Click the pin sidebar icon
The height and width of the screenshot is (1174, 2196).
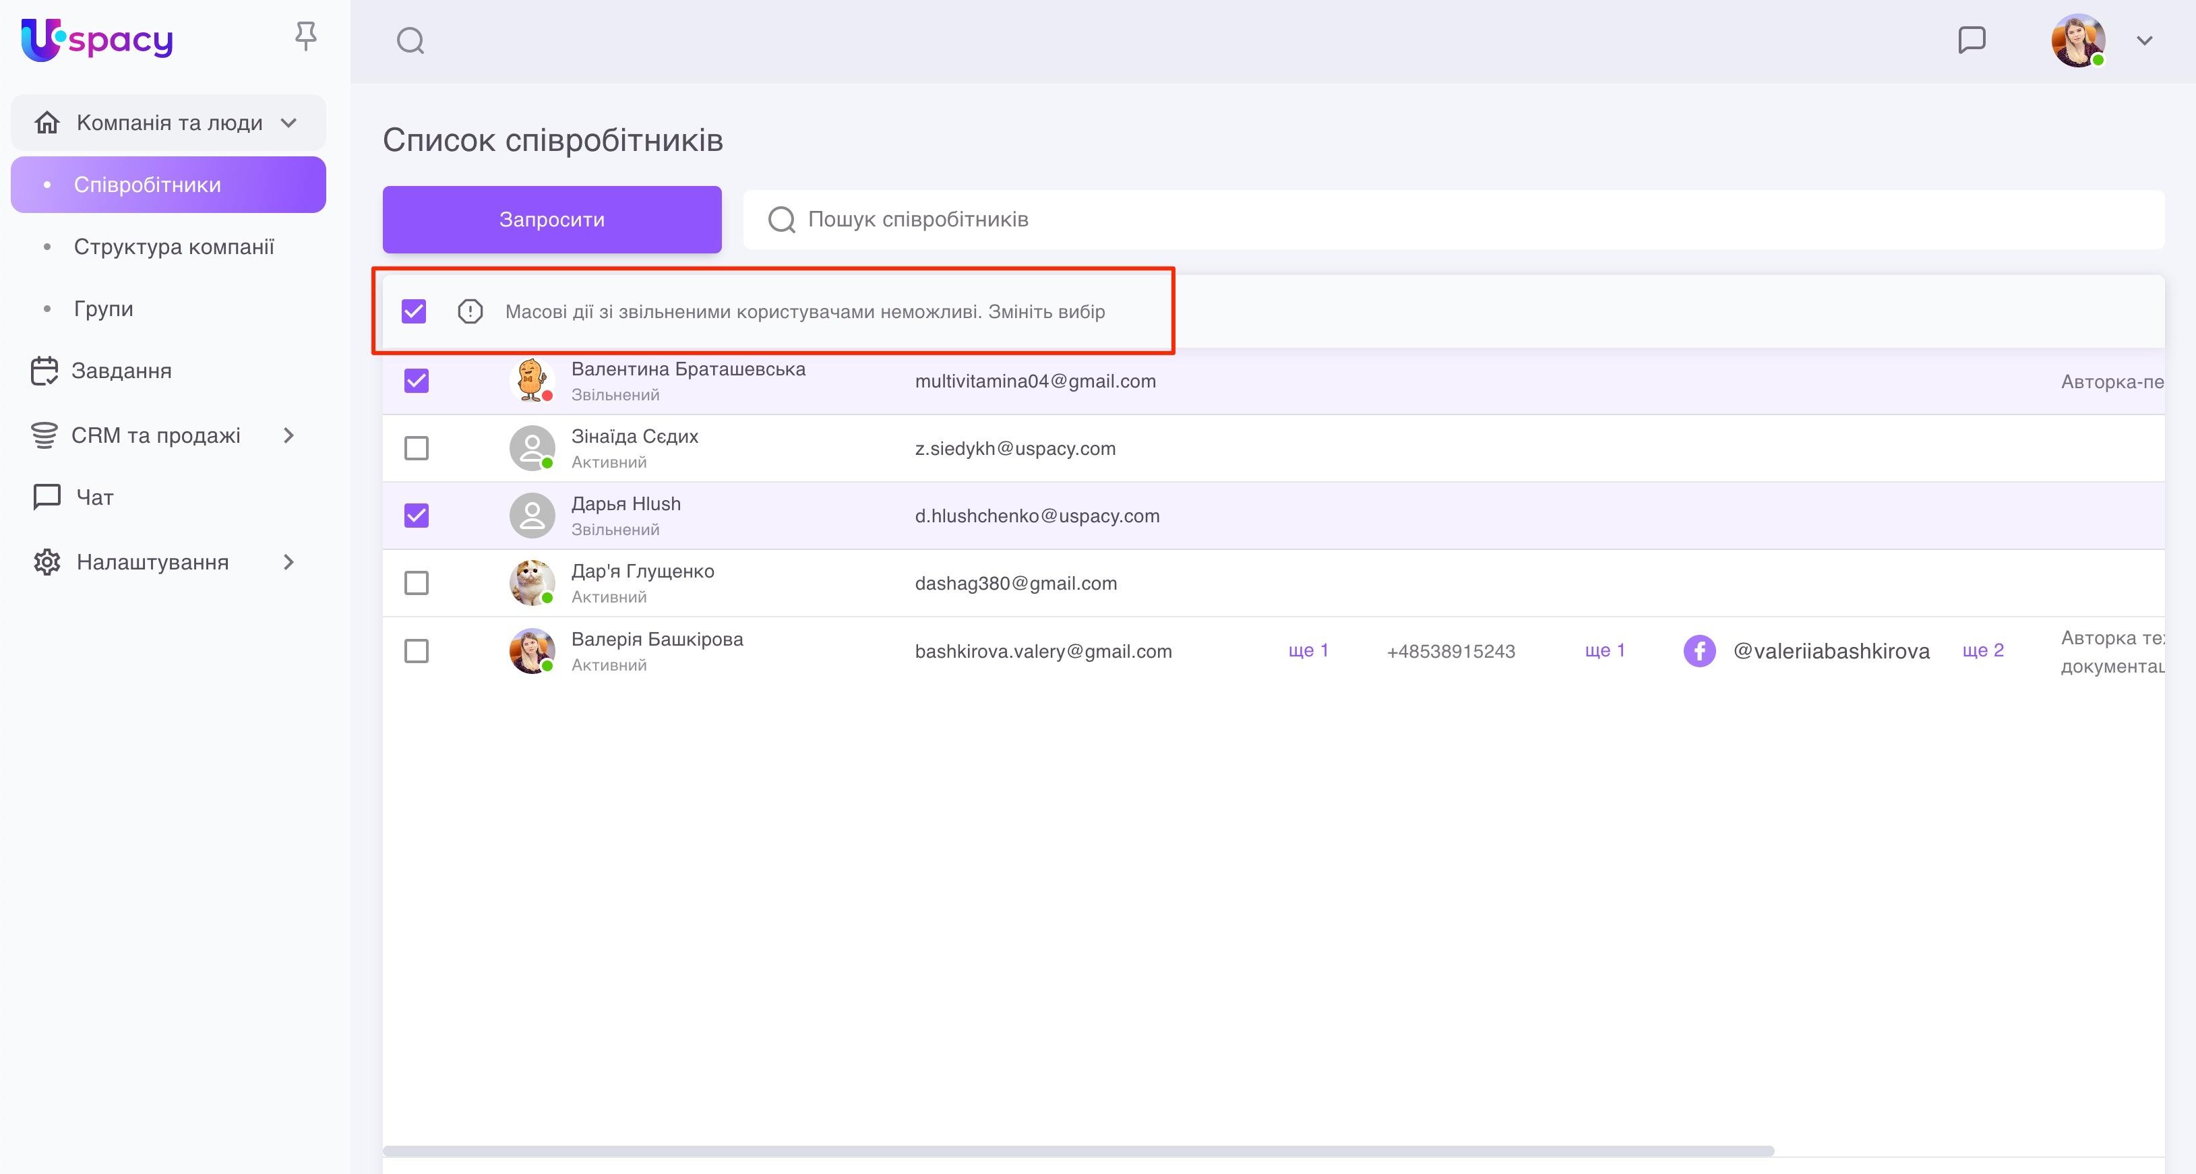[305, 36]
